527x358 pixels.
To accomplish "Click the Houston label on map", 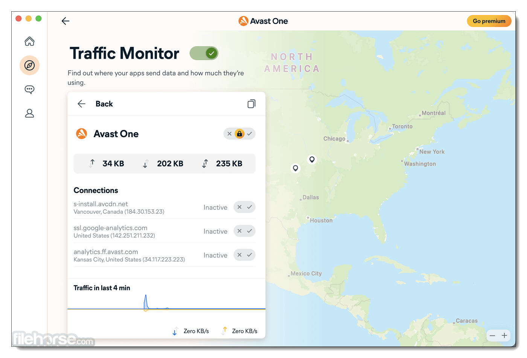I will pyautogui.click(x=321, y=221).
